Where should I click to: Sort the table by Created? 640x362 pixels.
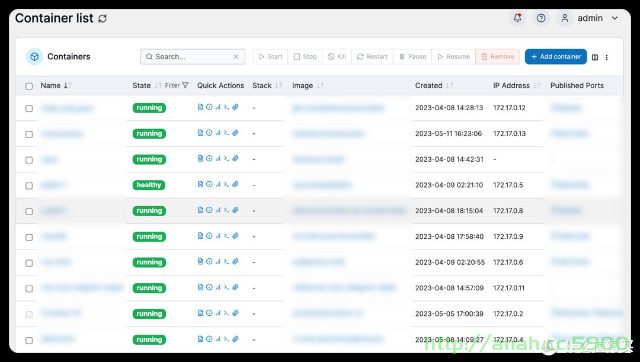(x=434, y=86)
